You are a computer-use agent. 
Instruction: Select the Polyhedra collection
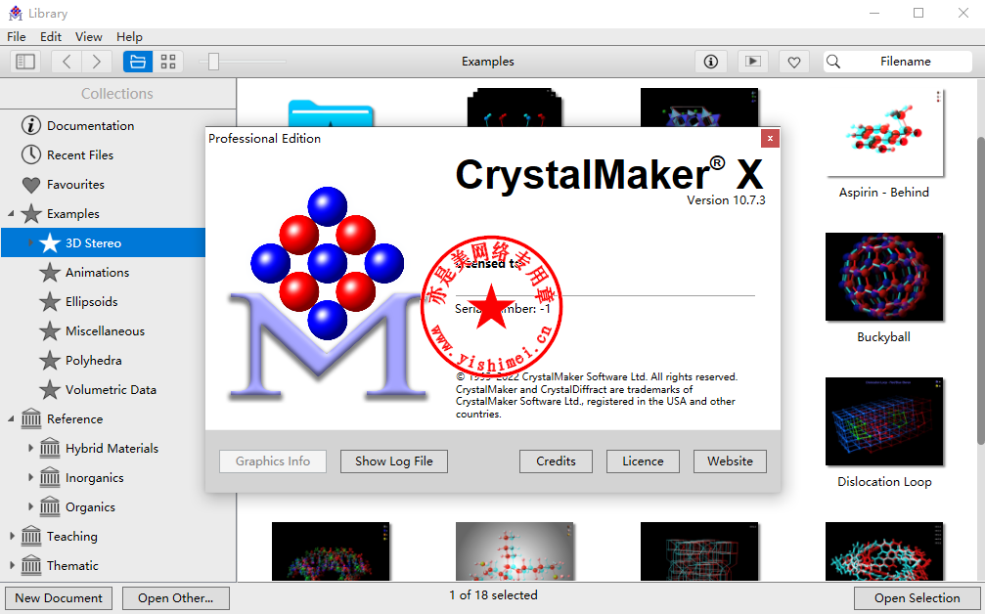[x=94, y=361]
